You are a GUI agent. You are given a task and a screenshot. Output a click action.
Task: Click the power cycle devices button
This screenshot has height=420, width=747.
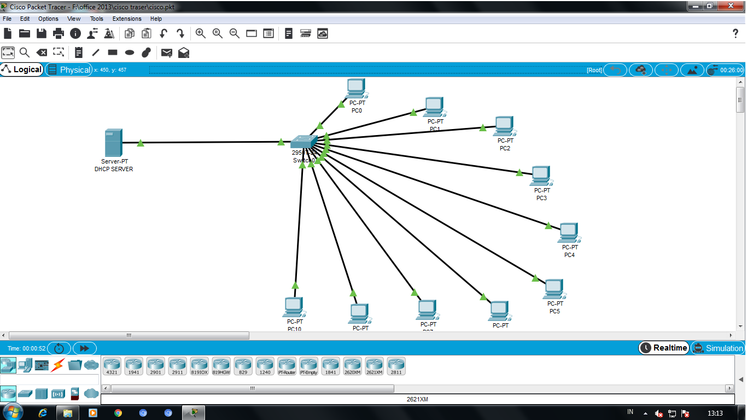[59, 348]
